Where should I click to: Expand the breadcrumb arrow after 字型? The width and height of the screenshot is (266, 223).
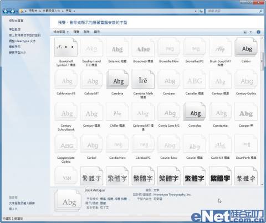(74, 11)
